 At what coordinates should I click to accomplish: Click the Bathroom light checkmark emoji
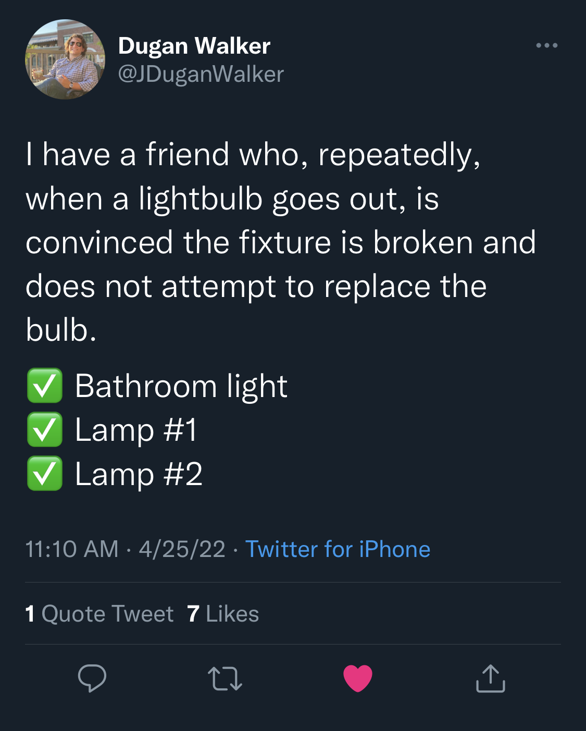pyautogui.click(x=45, y=386)
